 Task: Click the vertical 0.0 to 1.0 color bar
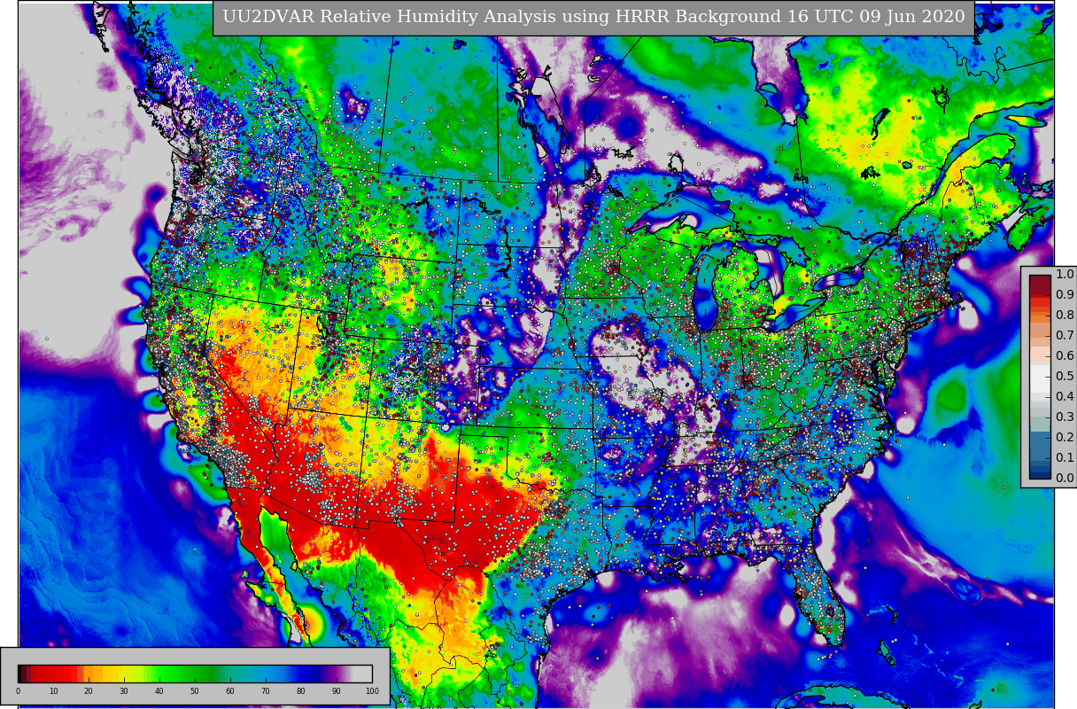pyautogui.click(x=1040, y=377)
